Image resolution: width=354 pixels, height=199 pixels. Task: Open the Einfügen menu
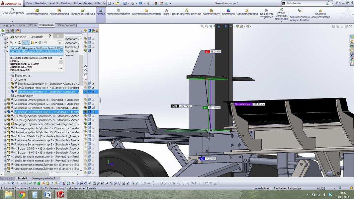[x=66, y=3]
